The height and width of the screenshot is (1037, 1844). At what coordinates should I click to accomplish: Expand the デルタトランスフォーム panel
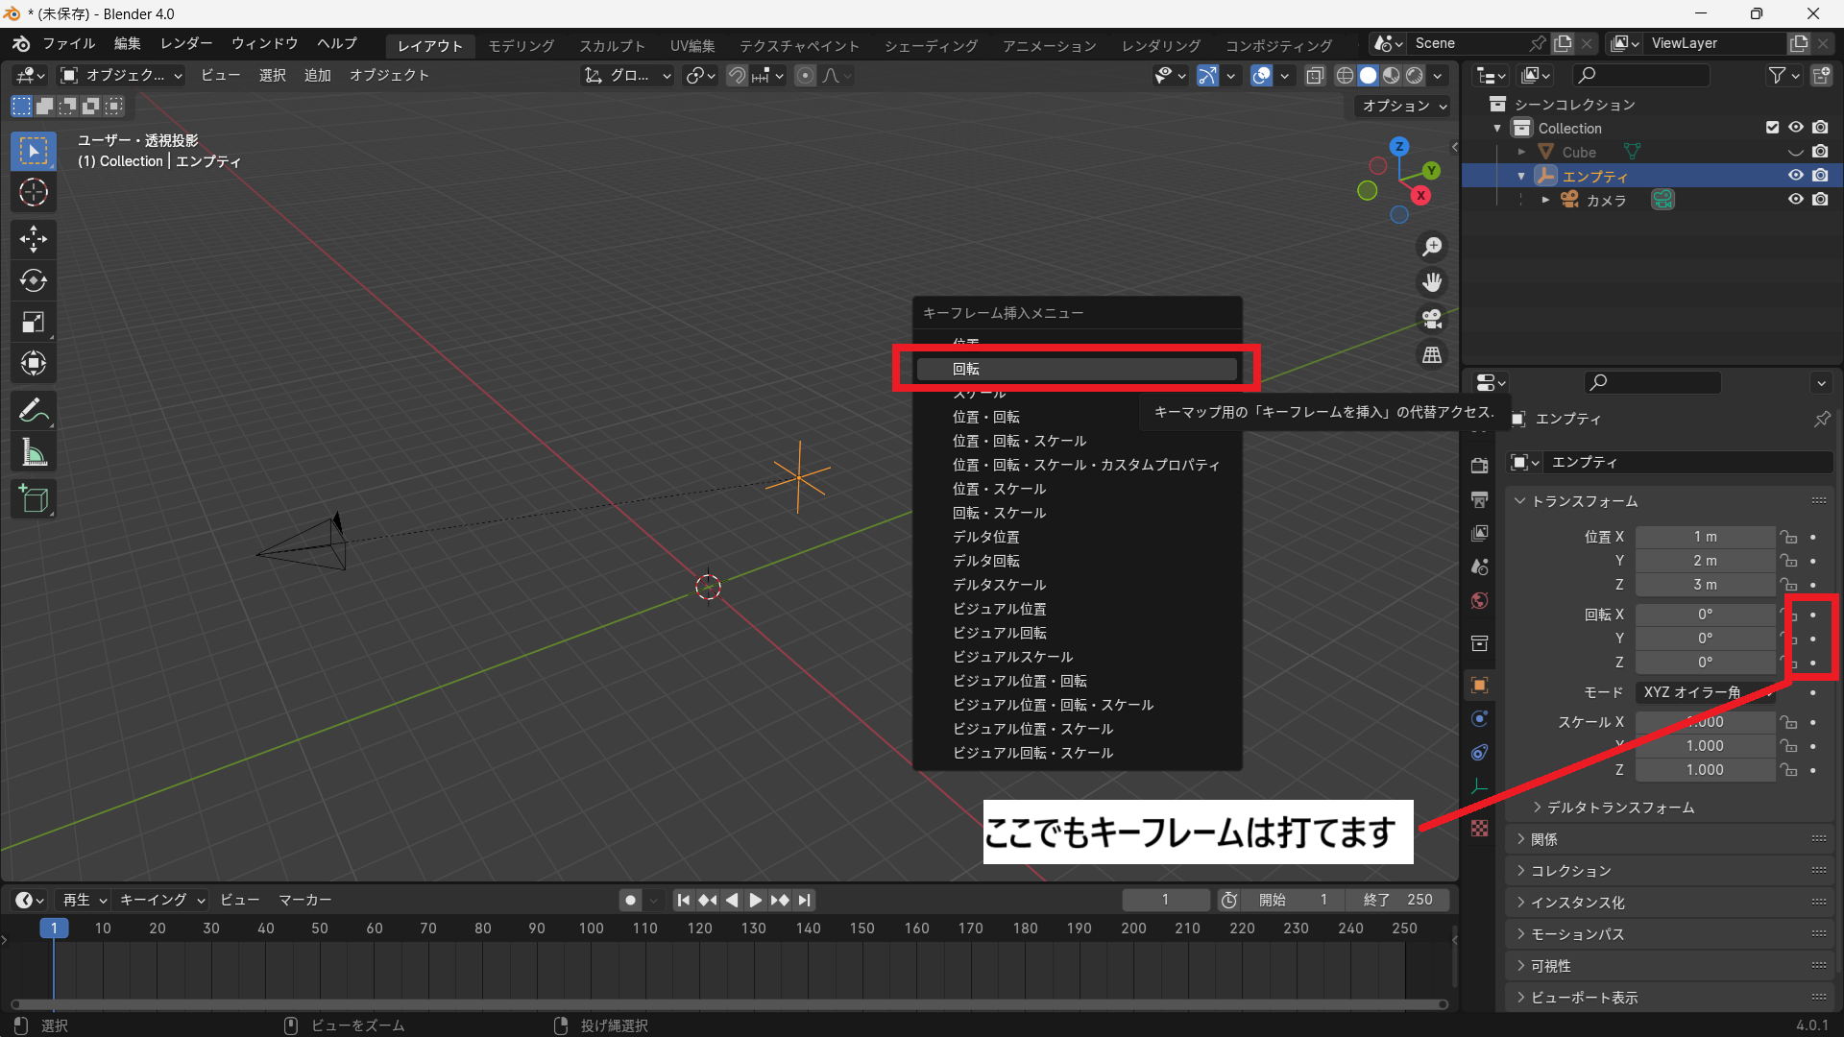pyautogui.click(x=1620, y=808)
